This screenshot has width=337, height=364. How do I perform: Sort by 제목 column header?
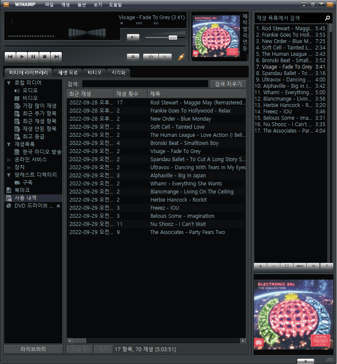197,94
